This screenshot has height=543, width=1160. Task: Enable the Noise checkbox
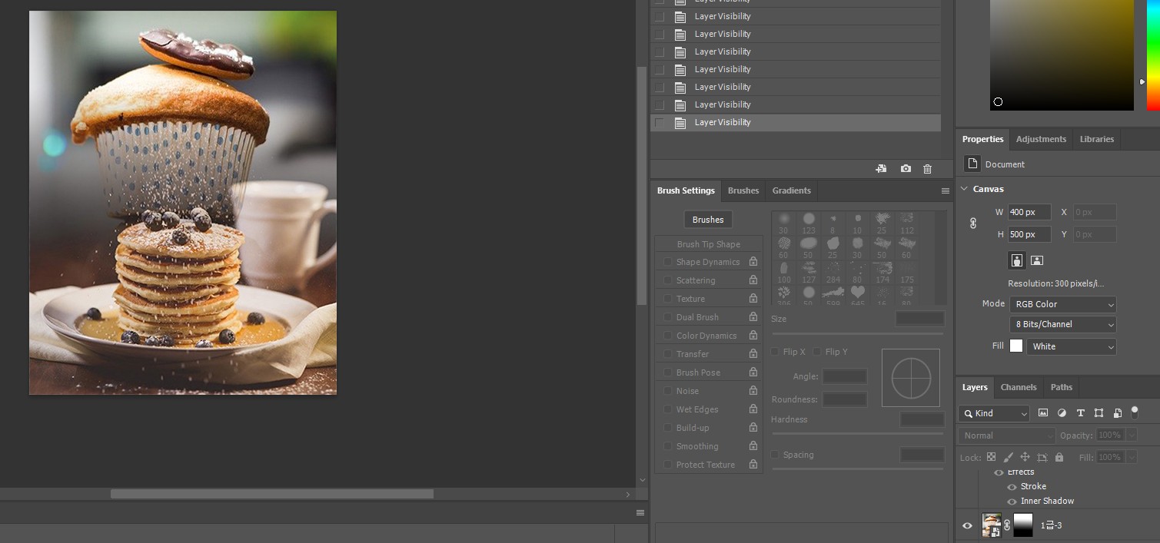[x=667, y=391]
